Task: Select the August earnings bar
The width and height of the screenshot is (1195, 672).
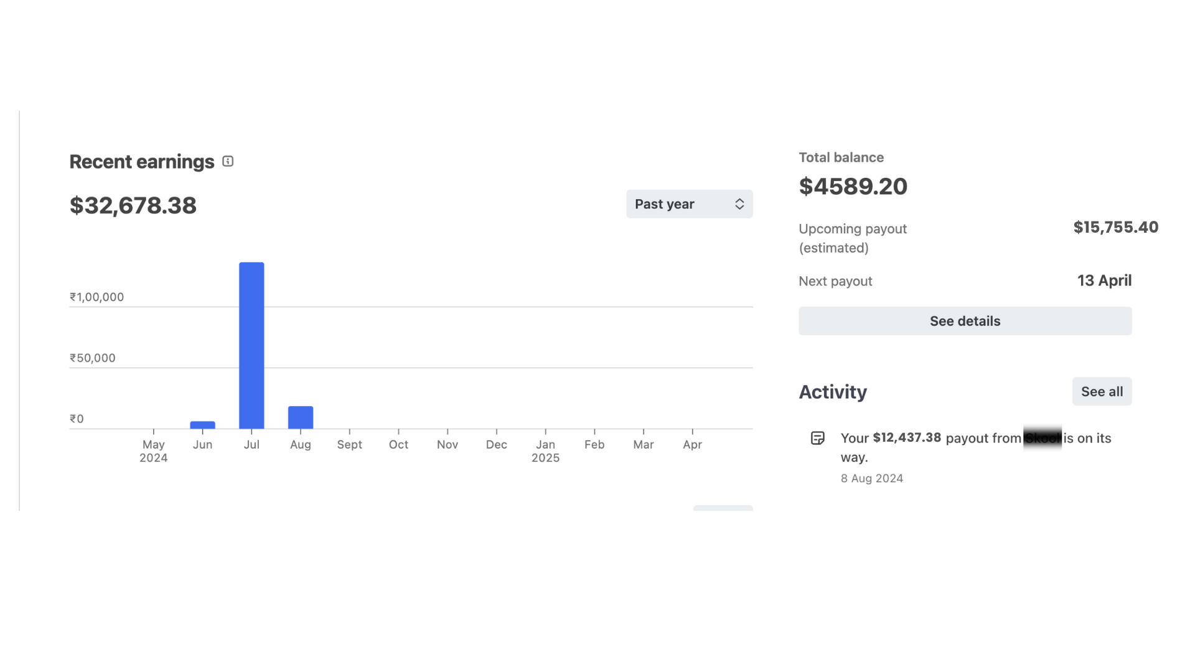Action: coord(301,417)
